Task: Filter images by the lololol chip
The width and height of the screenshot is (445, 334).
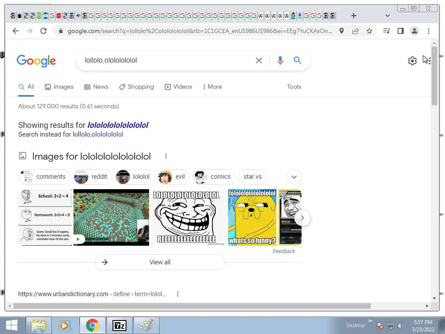Action: [x=135, y=177]
